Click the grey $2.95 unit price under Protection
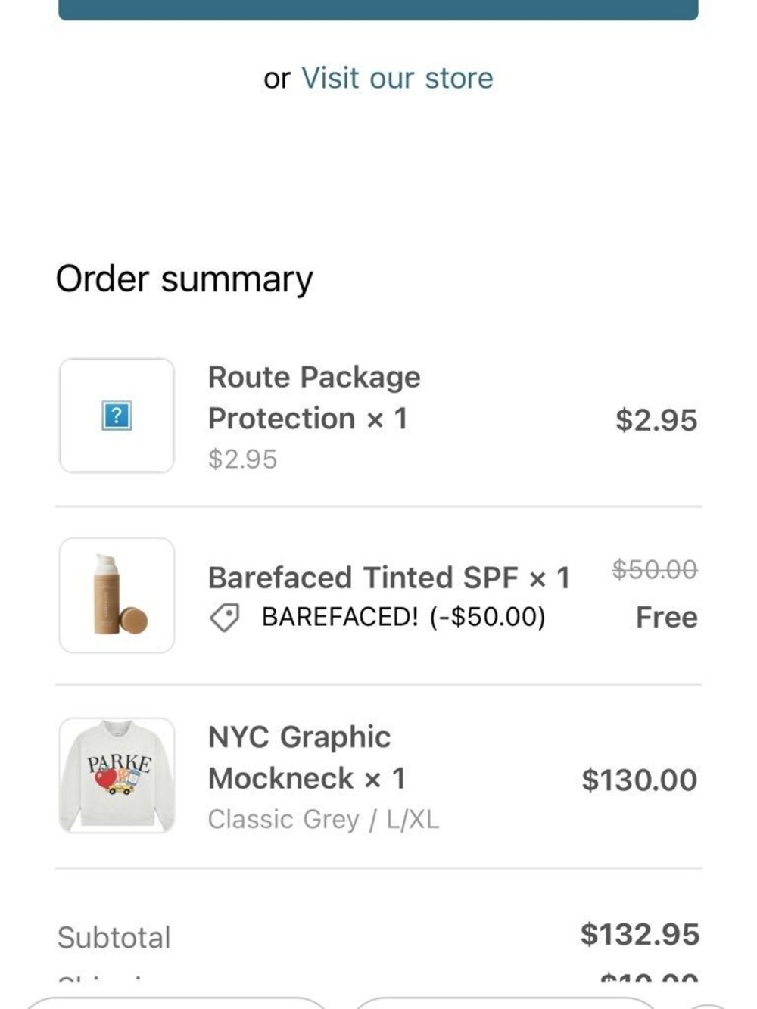The width and height of the screenshot is (757, 1009). [242, 459]
